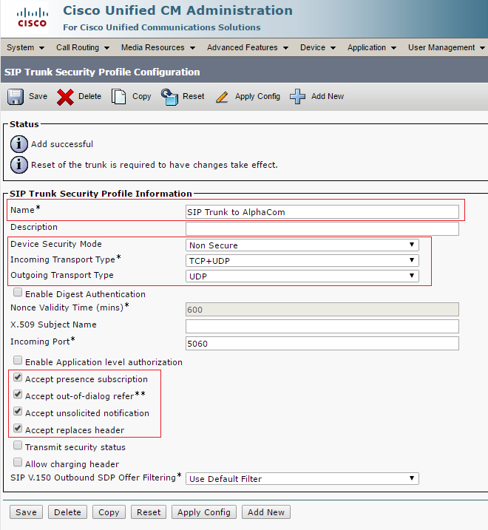The height and width of the screenshot is (530, 488).
Task: Open the System menu
Action: click(25, 47)
